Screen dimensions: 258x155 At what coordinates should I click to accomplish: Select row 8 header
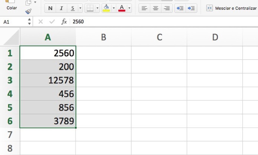[10, 148]
